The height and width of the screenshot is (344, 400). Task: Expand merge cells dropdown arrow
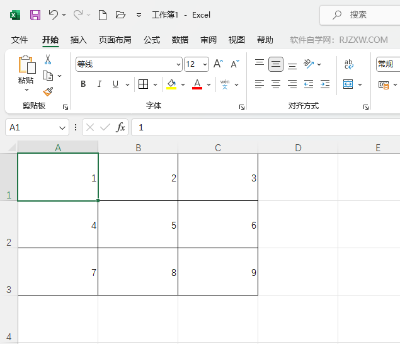tap(360, 84)
